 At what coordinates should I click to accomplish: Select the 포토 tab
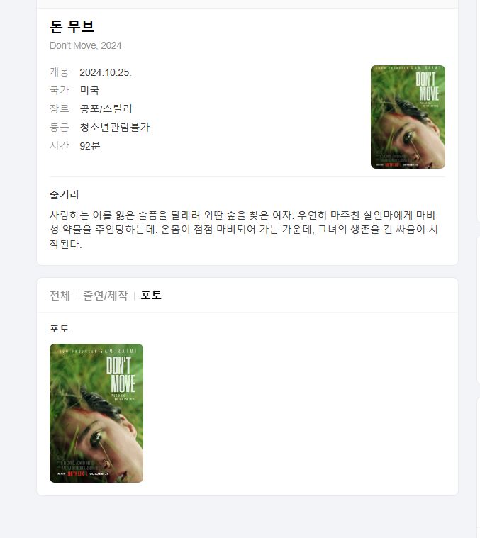(151, 296)
